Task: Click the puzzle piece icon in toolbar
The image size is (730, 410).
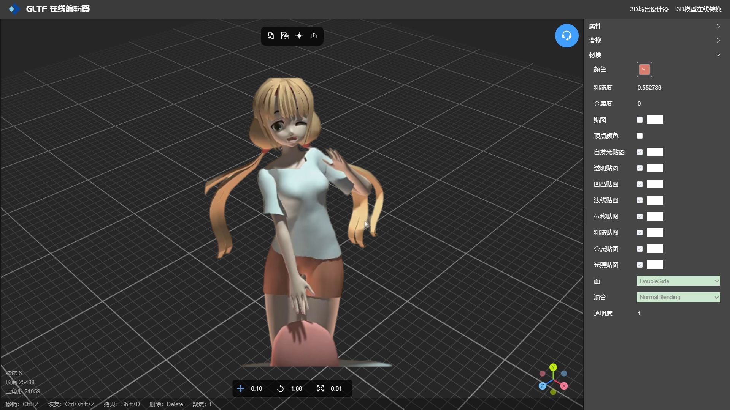Action: [285, 36]
